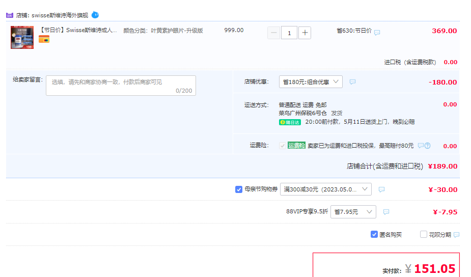
Task: Click the 店铺合计 ¥189.00 amount
Action: click(x=442, y=166)
